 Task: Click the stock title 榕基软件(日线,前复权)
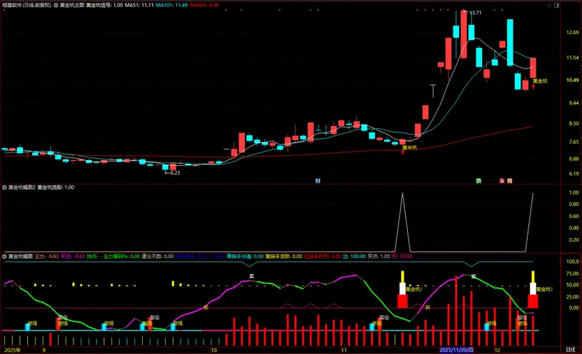(x=26, y=5)
